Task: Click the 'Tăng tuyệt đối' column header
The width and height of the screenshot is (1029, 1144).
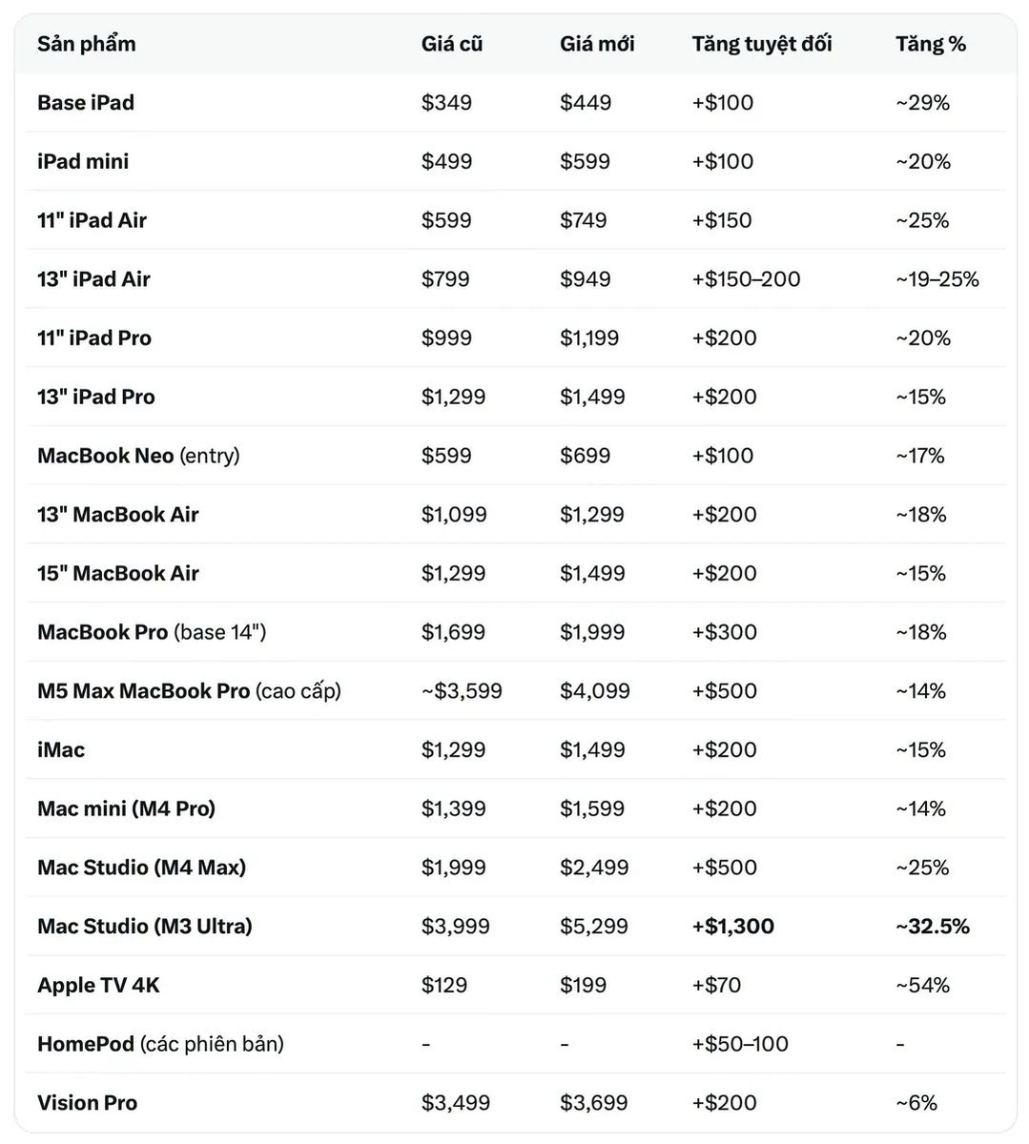Action: pyautogui.click(x=762, y=44)
